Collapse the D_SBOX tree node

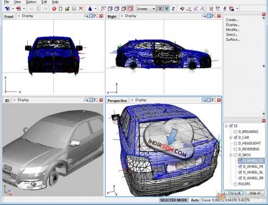tap(231, 155)
